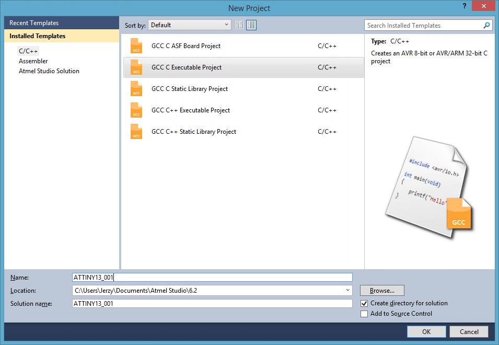
Task: Click the GCC C Static Library Project icon
Action: tap(136, 89)
